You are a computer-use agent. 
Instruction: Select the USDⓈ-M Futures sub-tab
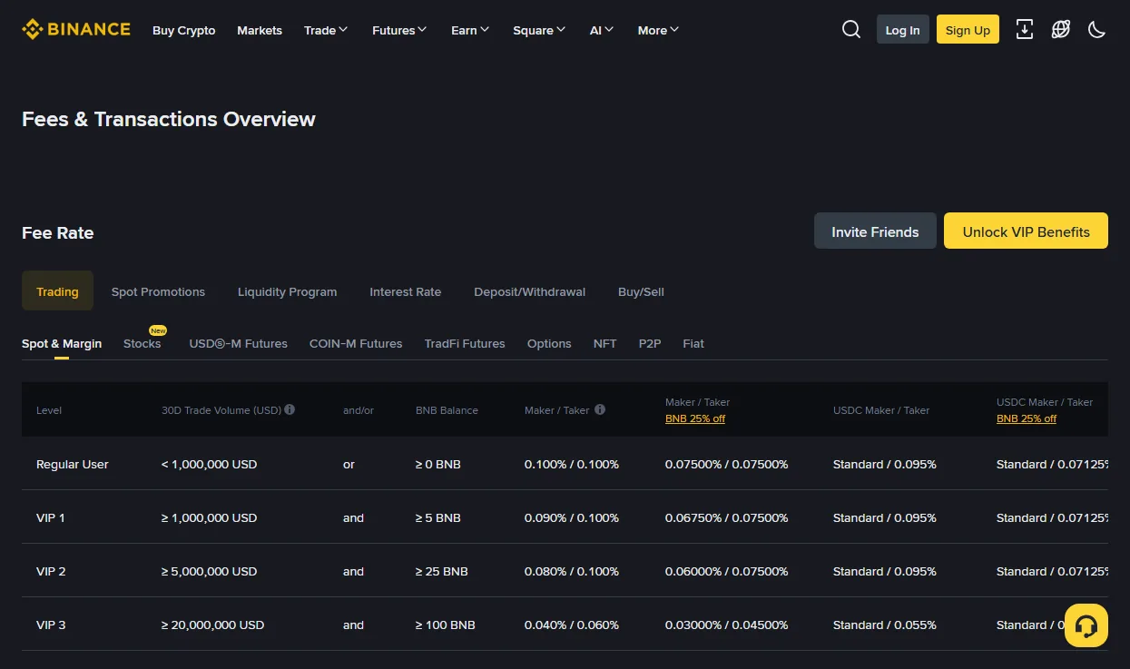point(239,343)
